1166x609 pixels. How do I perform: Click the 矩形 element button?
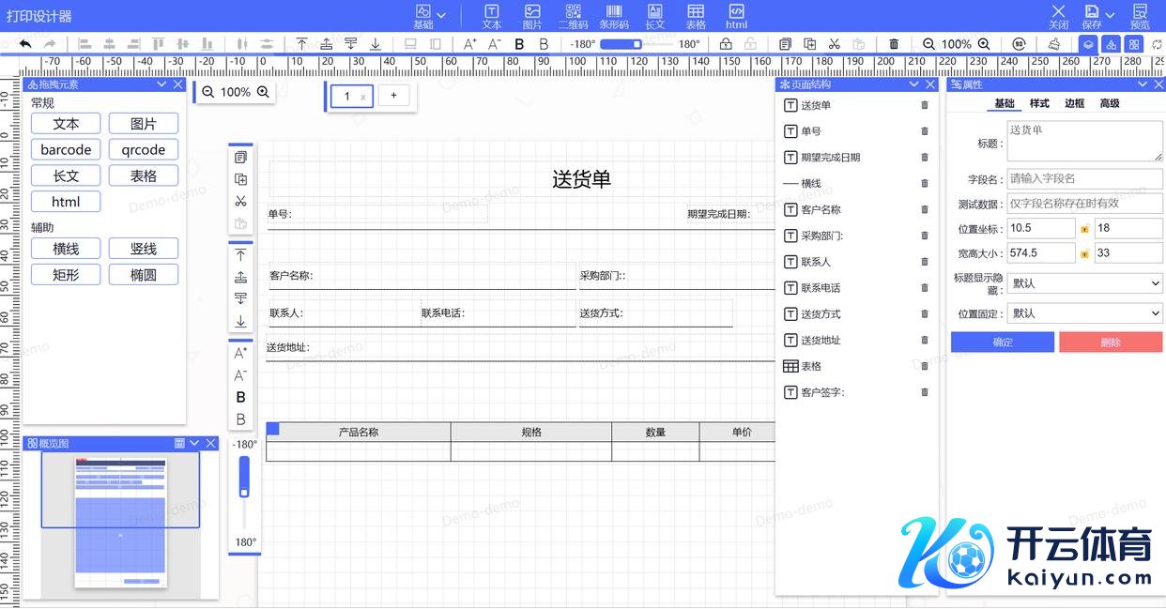click(66, 275)
